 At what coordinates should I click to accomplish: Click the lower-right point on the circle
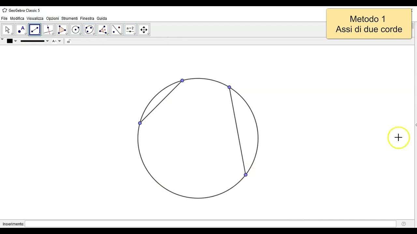click(x=246, y=175)
